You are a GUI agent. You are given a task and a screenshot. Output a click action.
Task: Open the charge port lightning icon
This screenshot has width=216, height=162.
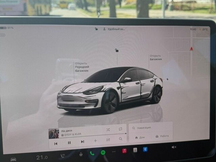coord(167,79)
